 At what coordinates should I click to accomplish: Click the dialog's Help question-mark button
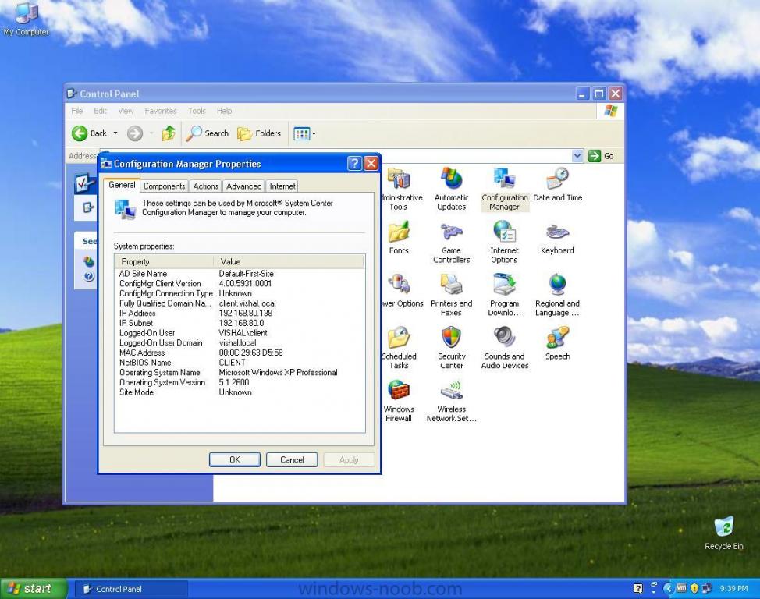[x=354, y=163]
